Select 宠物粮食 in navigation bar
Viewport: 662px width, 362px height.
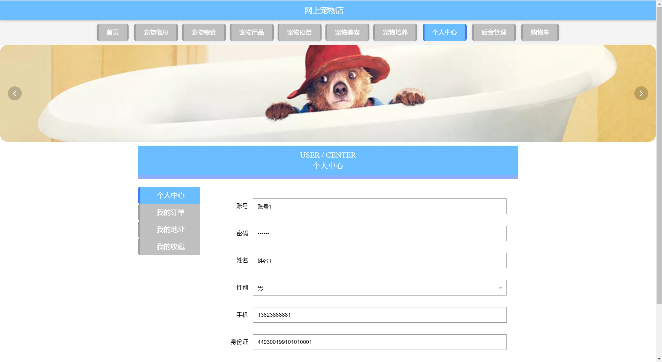pos(204,32)
